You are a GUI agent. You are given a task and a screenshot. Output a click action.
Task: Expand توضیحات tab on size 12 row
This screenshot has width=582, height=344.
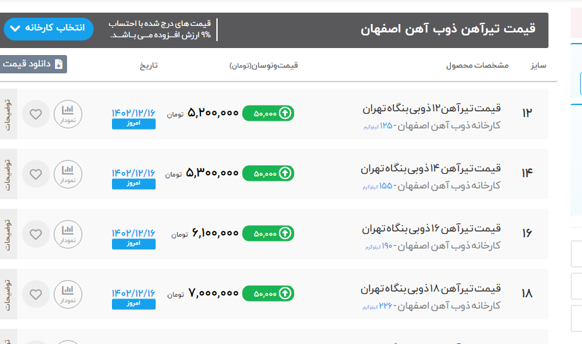[x=8, y=114]
